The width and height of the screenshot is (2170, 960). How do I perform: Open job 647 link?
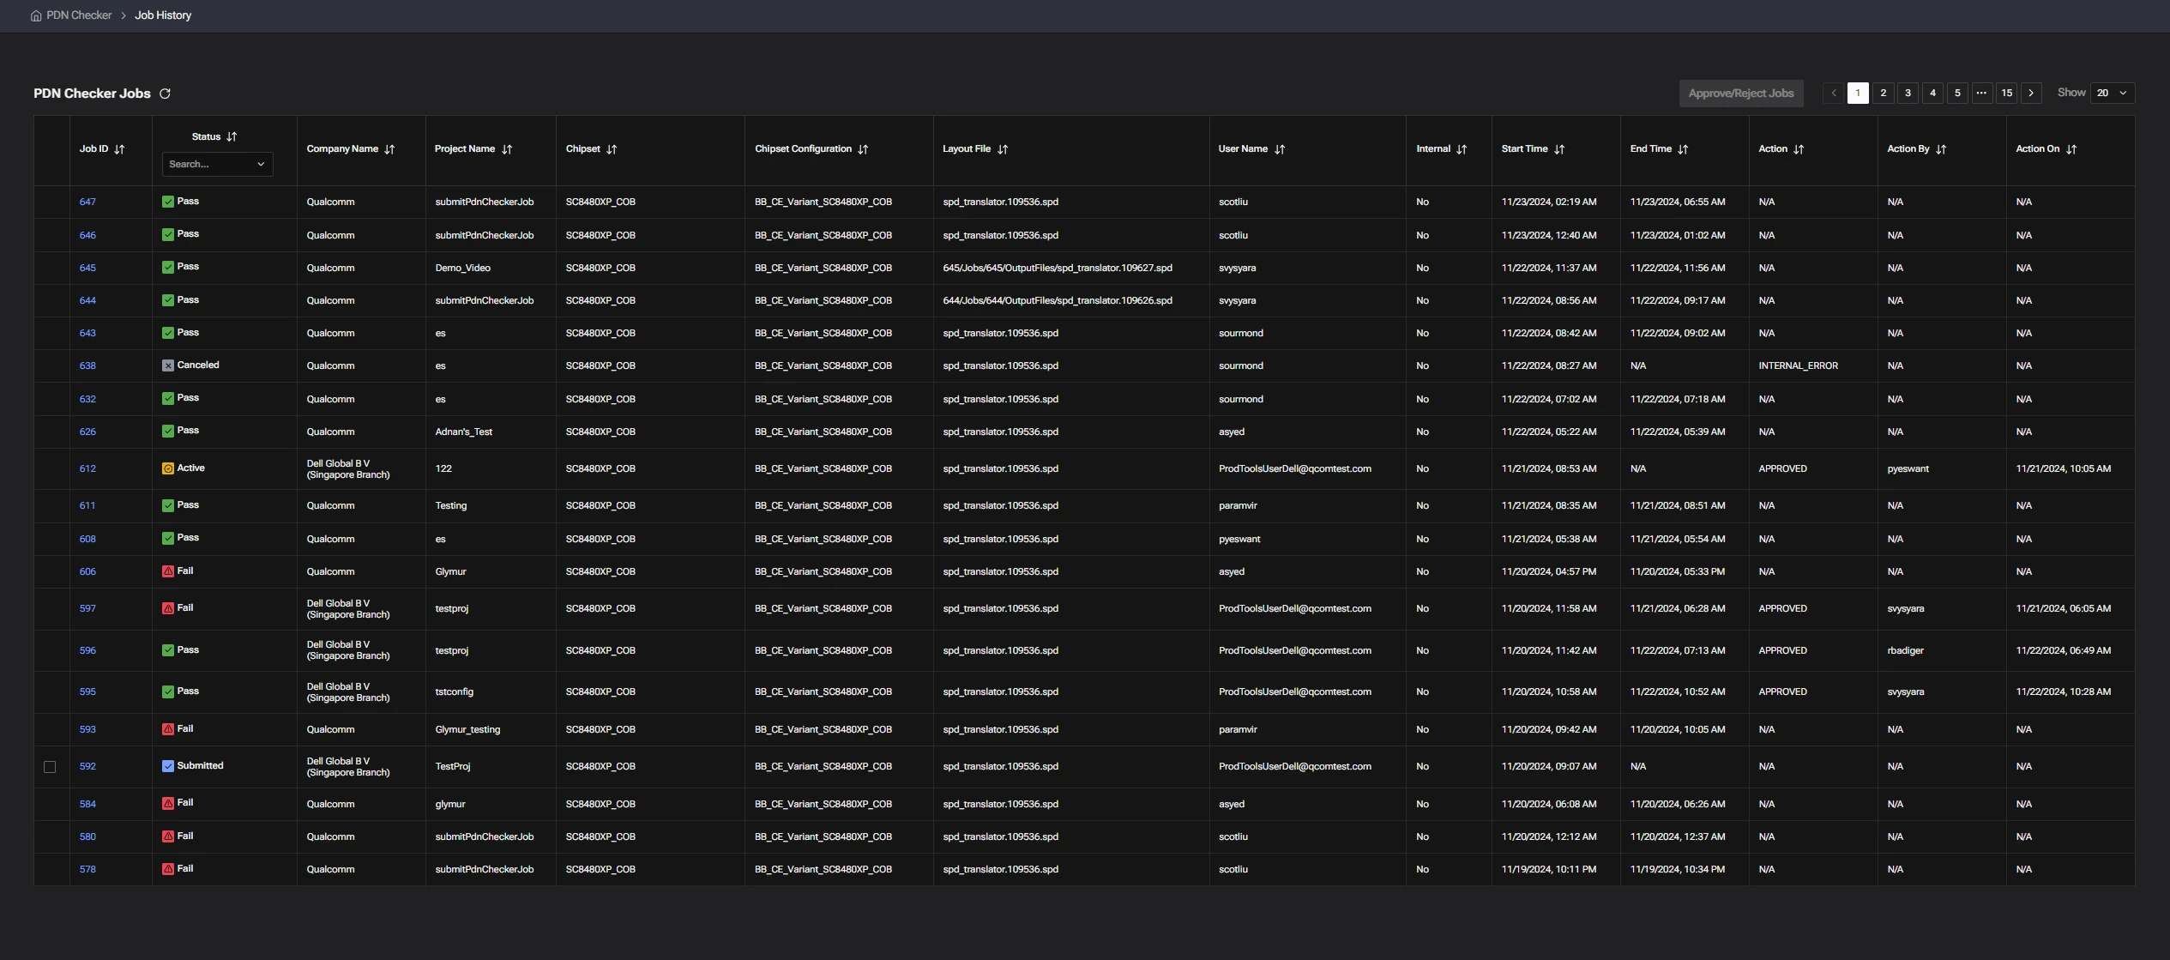click(x=87, y=202)
